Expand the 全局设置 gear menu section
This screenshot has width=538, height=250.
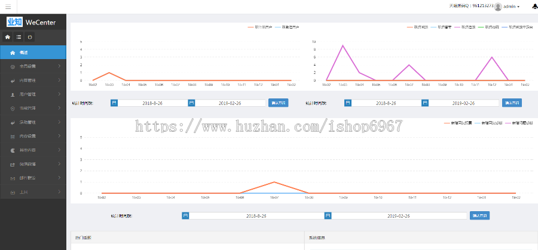coord(33,66)
